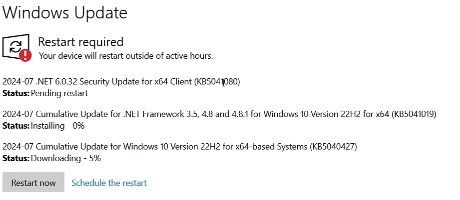Click the Status label beside Pending restart
The width and height of the screenshot is (460, 200).
[16, 93]
